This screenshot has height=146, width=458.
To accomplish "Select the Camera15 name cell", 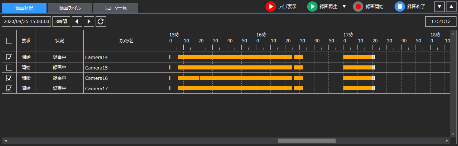I will [126, 68].
